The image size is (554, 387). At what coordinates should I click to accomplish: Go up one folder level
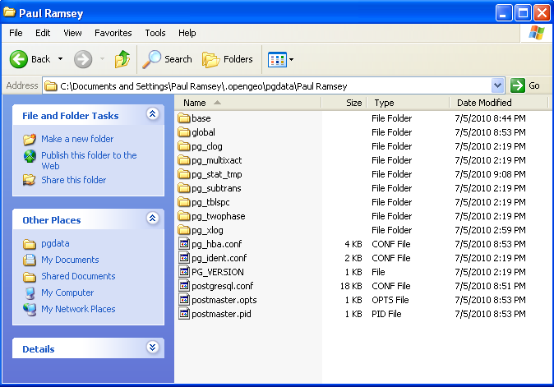pos(122,59)
